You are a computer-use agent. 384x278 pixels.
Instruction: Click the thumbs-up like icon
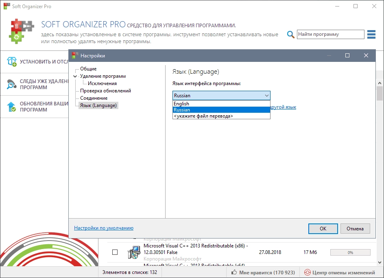(234, 272)
